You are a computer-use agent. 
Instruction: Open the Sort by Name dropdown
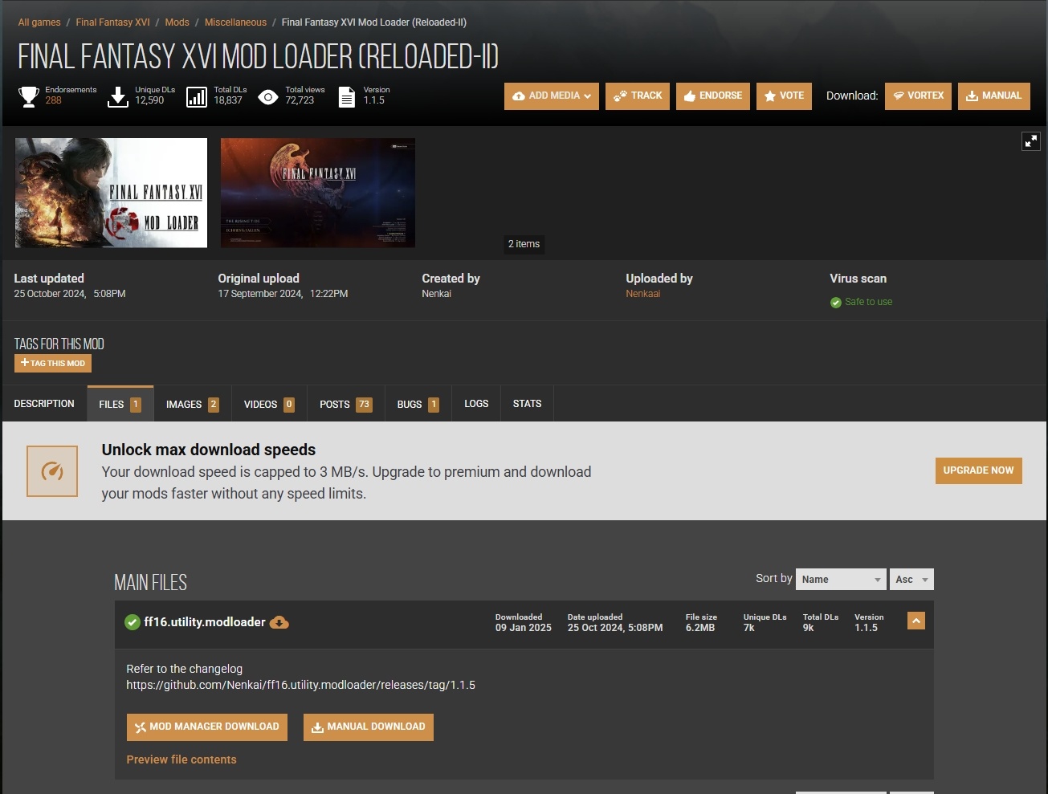coord(841,579)
